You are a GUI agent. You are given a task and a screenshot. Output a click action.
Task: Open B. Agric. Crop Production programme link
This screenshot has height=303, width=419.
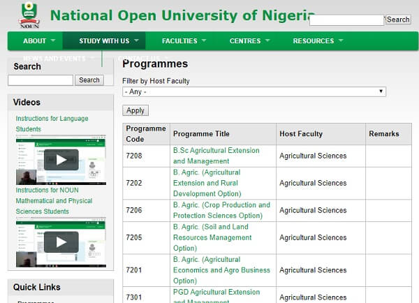(221, 210)
